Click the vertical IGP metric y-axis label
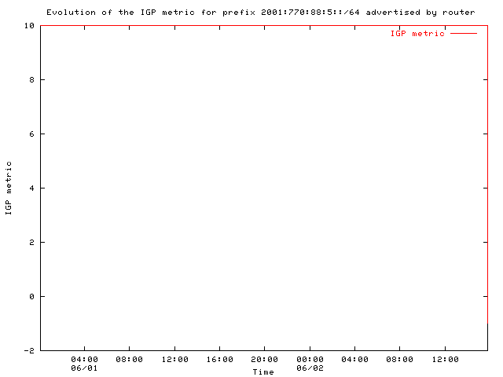 click(9, 188)
